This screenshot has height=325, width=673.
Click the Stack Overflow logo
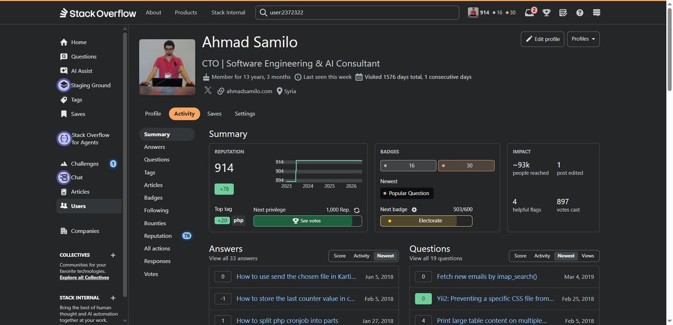coord(98,12)
